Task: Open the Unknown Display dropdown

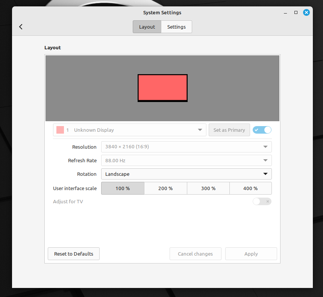Action: 130,130
